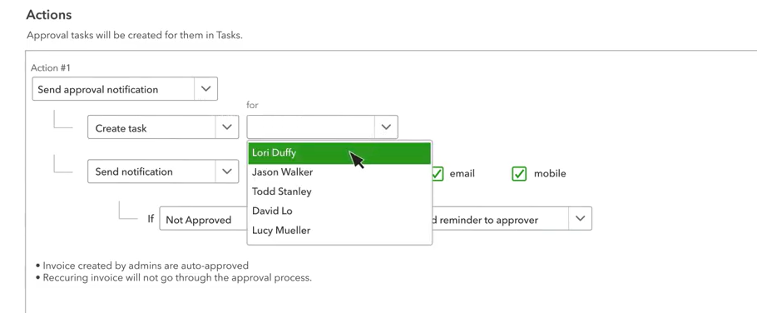
Task: Open the Not Approved condition dropdown
Action: coord(203,219)
